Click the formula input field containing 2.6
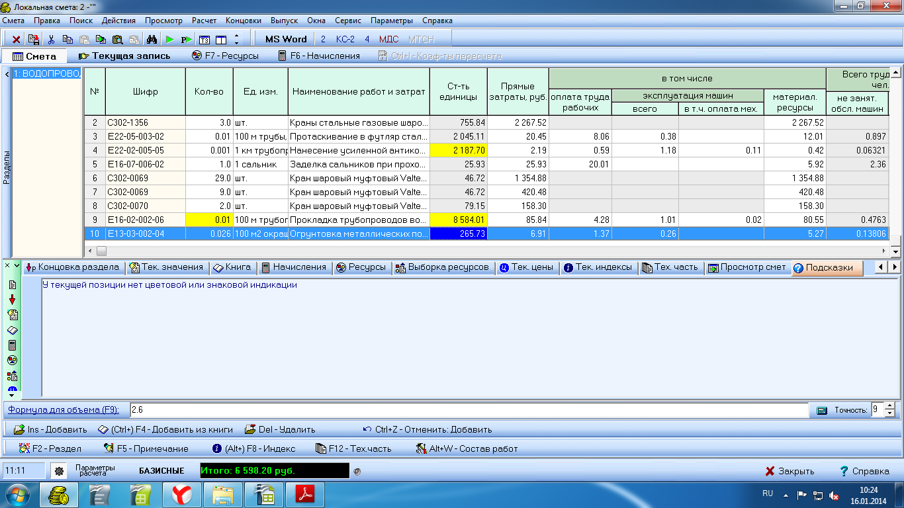 pos(463,410)
